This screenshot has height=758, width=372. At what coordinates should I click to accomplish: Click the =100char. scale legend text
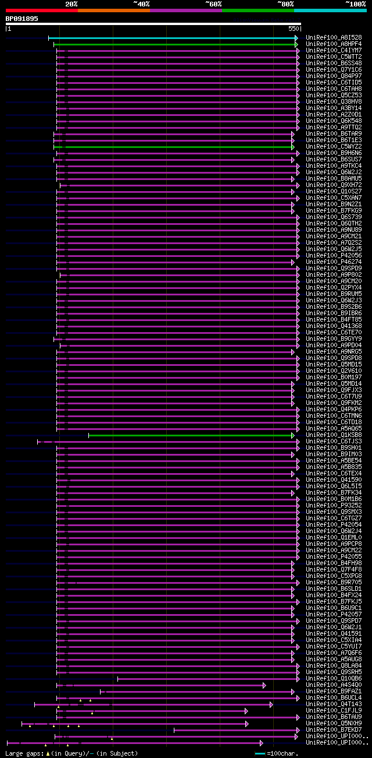click(x=283, y=753)
